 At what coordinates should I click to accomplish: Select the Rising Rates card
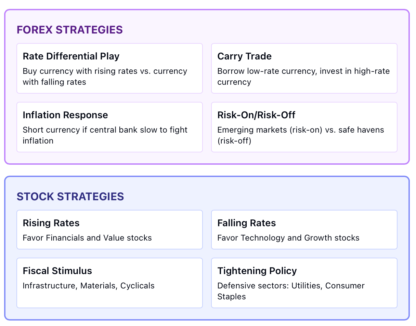coord(110,230)
